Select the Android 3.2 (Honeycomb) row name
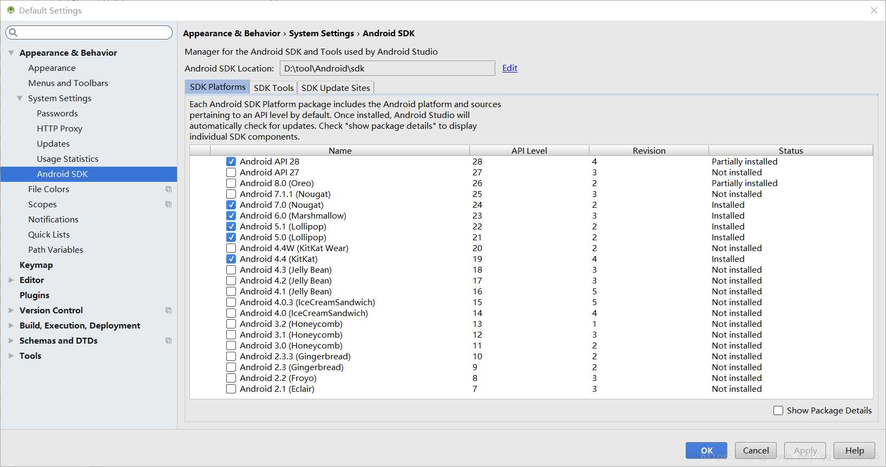The height and width of the screenshot is (467, 886). click(x=291, y=324)
